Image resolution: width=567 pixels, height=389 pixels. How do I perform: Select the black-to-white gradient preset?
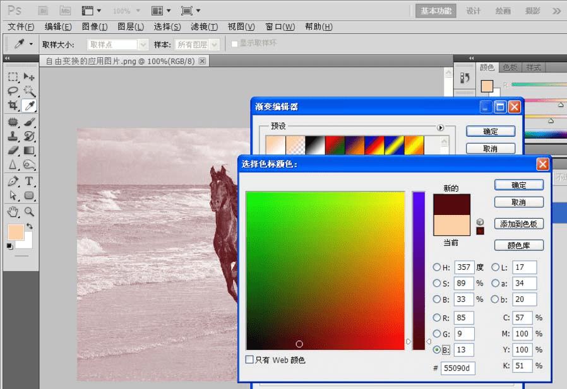pyautogui.click(x=314, y=145)
